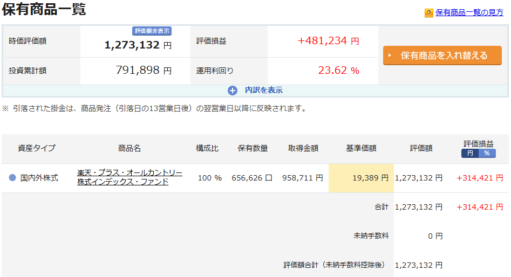Click the 保有商品一覧 page heading
This screenshot has width=511, height=277.
(x=44, y=9)
